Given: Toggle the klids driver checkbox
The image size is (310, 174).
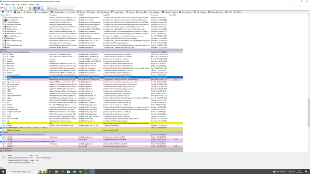Looking at the screenshot, I should point(3,80).
